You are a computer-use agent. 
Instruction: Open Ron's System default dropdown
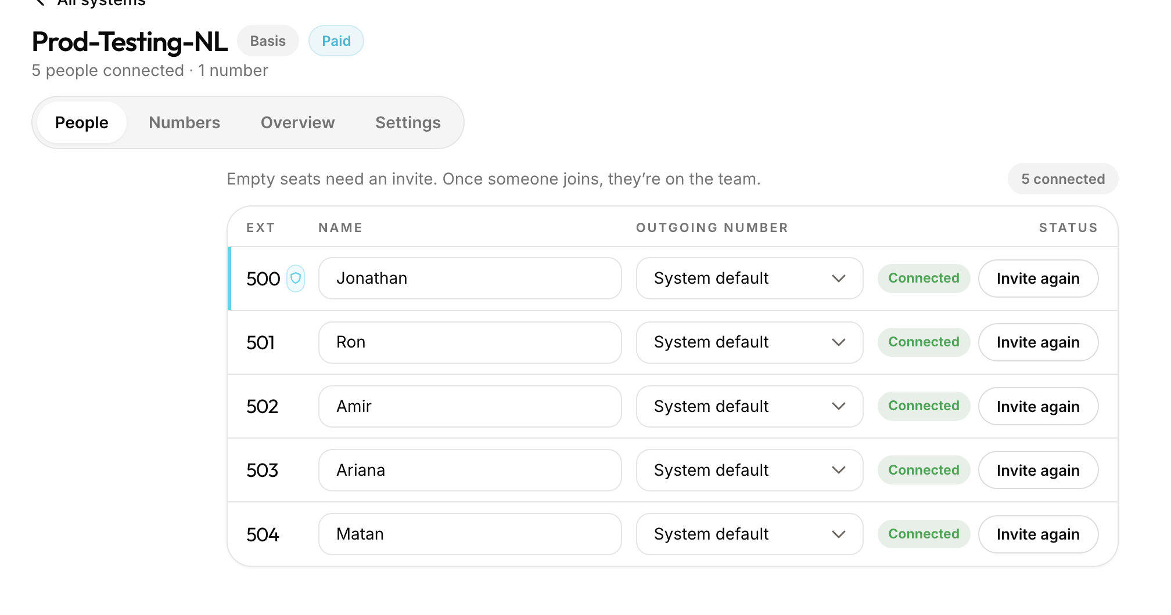pos(749,342)
